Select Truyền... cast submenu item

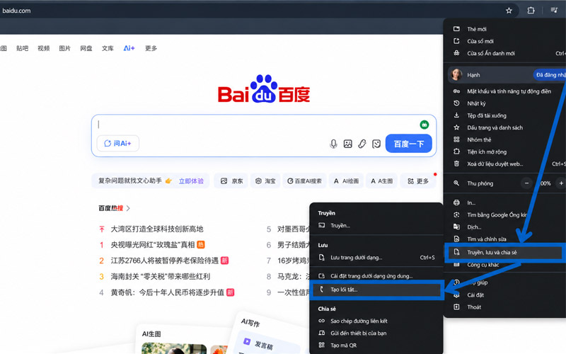click(376, 225)
